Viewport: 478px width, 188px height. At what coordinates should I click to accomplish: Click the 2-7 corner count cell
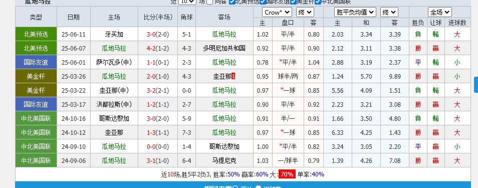coord(186,104)
